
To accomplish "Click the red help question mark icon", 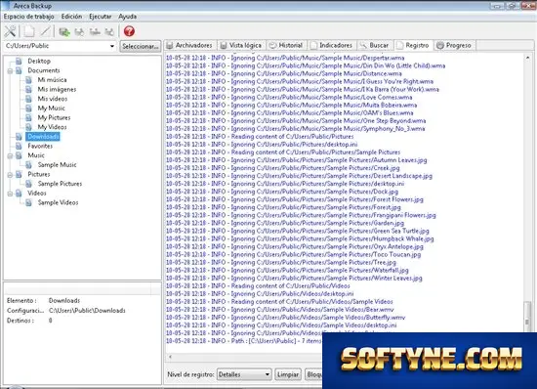I will tap(129, 31).
